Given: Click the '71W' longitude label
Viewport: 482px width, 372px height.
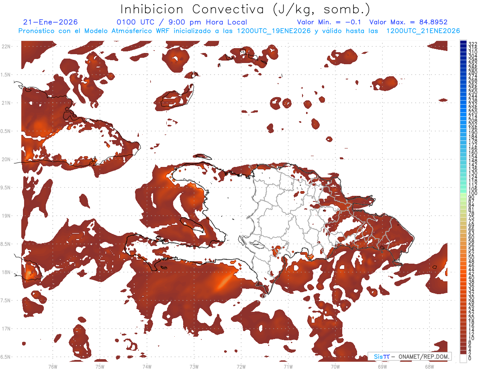Looking at the screenshot, I should pos(288,366).
